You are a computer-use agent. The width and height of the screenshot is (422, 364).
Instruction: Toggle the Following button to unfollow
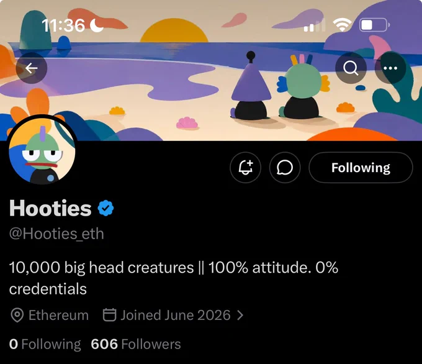coord(361,167)
